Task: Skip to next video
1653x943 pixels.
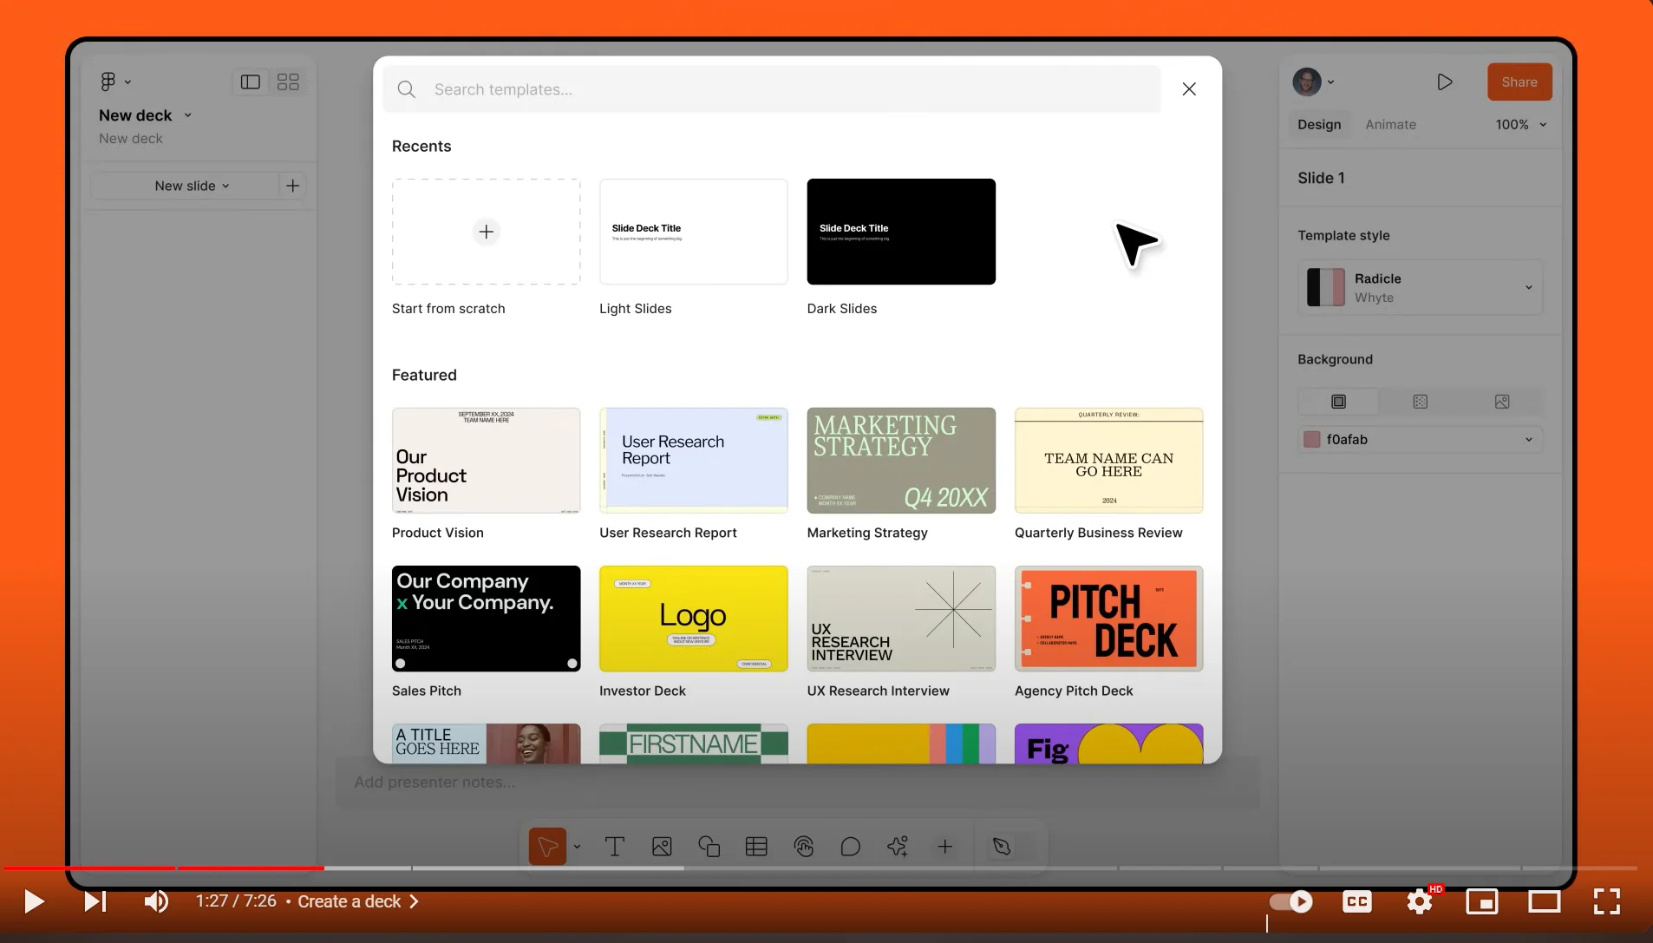Action: pyautogui.click(x=95, y=901)
